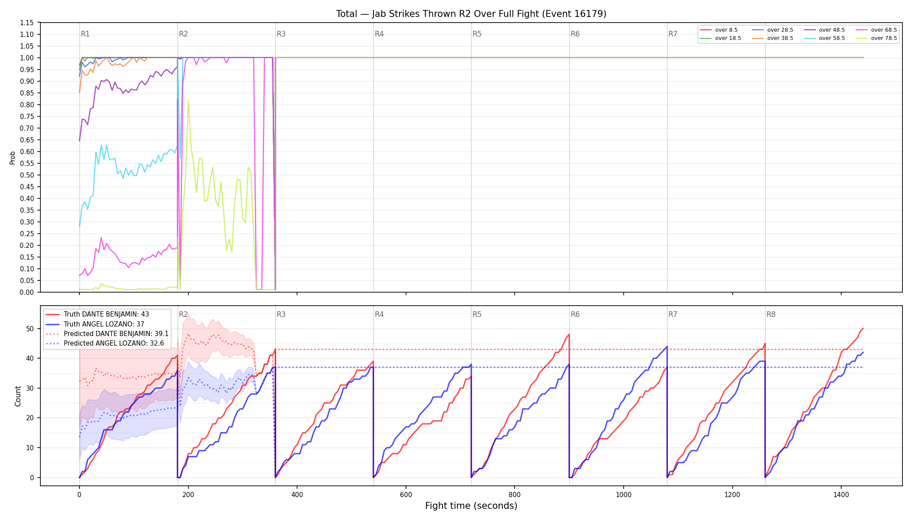The height and width of the screenshot is (521, 912).
Task: Click the 50 tick on the Count axis
Action: pyautogui.click(x=30, y=329)
